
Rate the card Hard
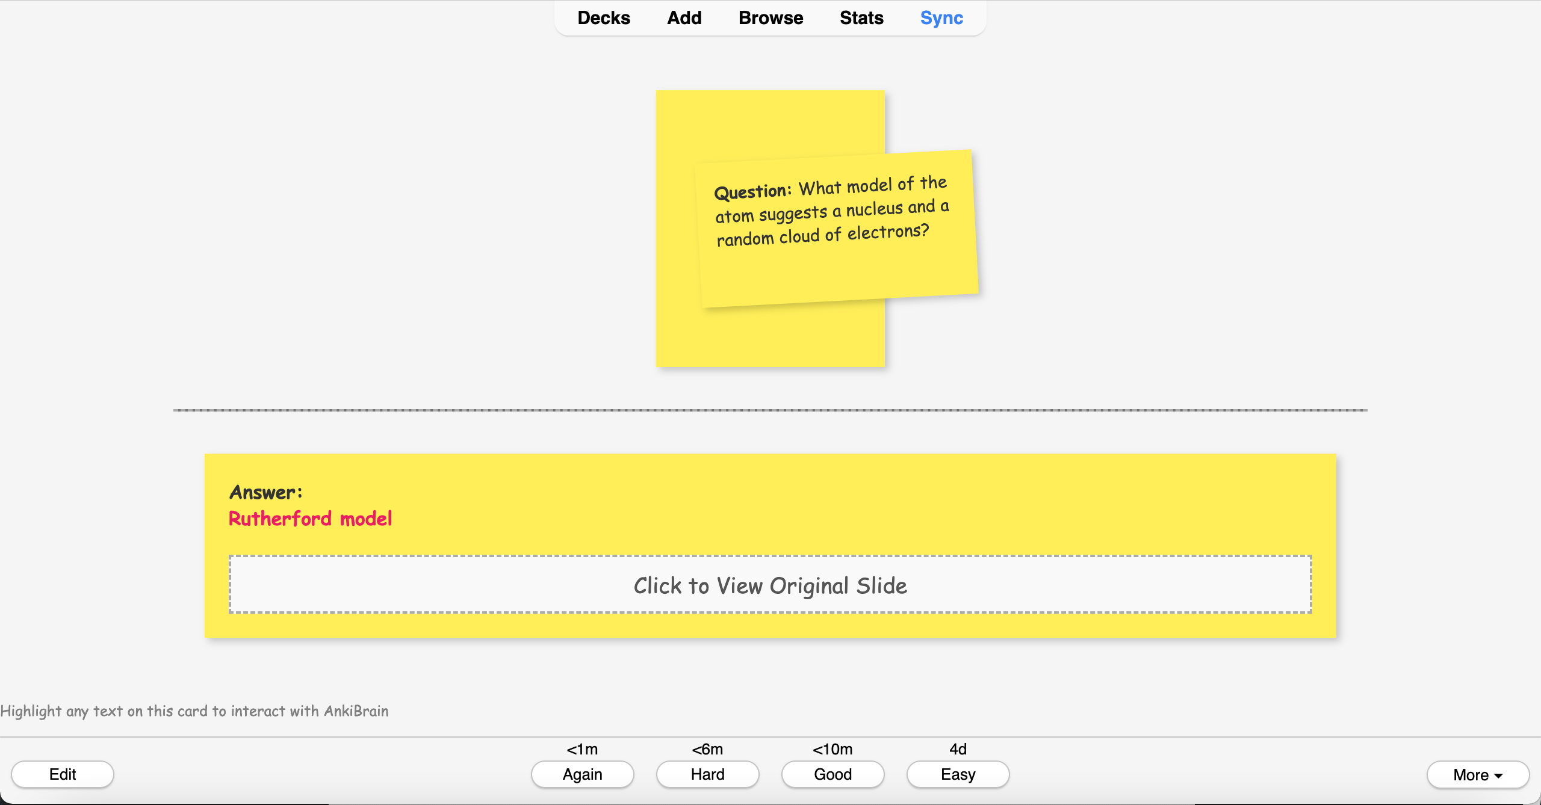pyautogui.click(x=707, y=774)
